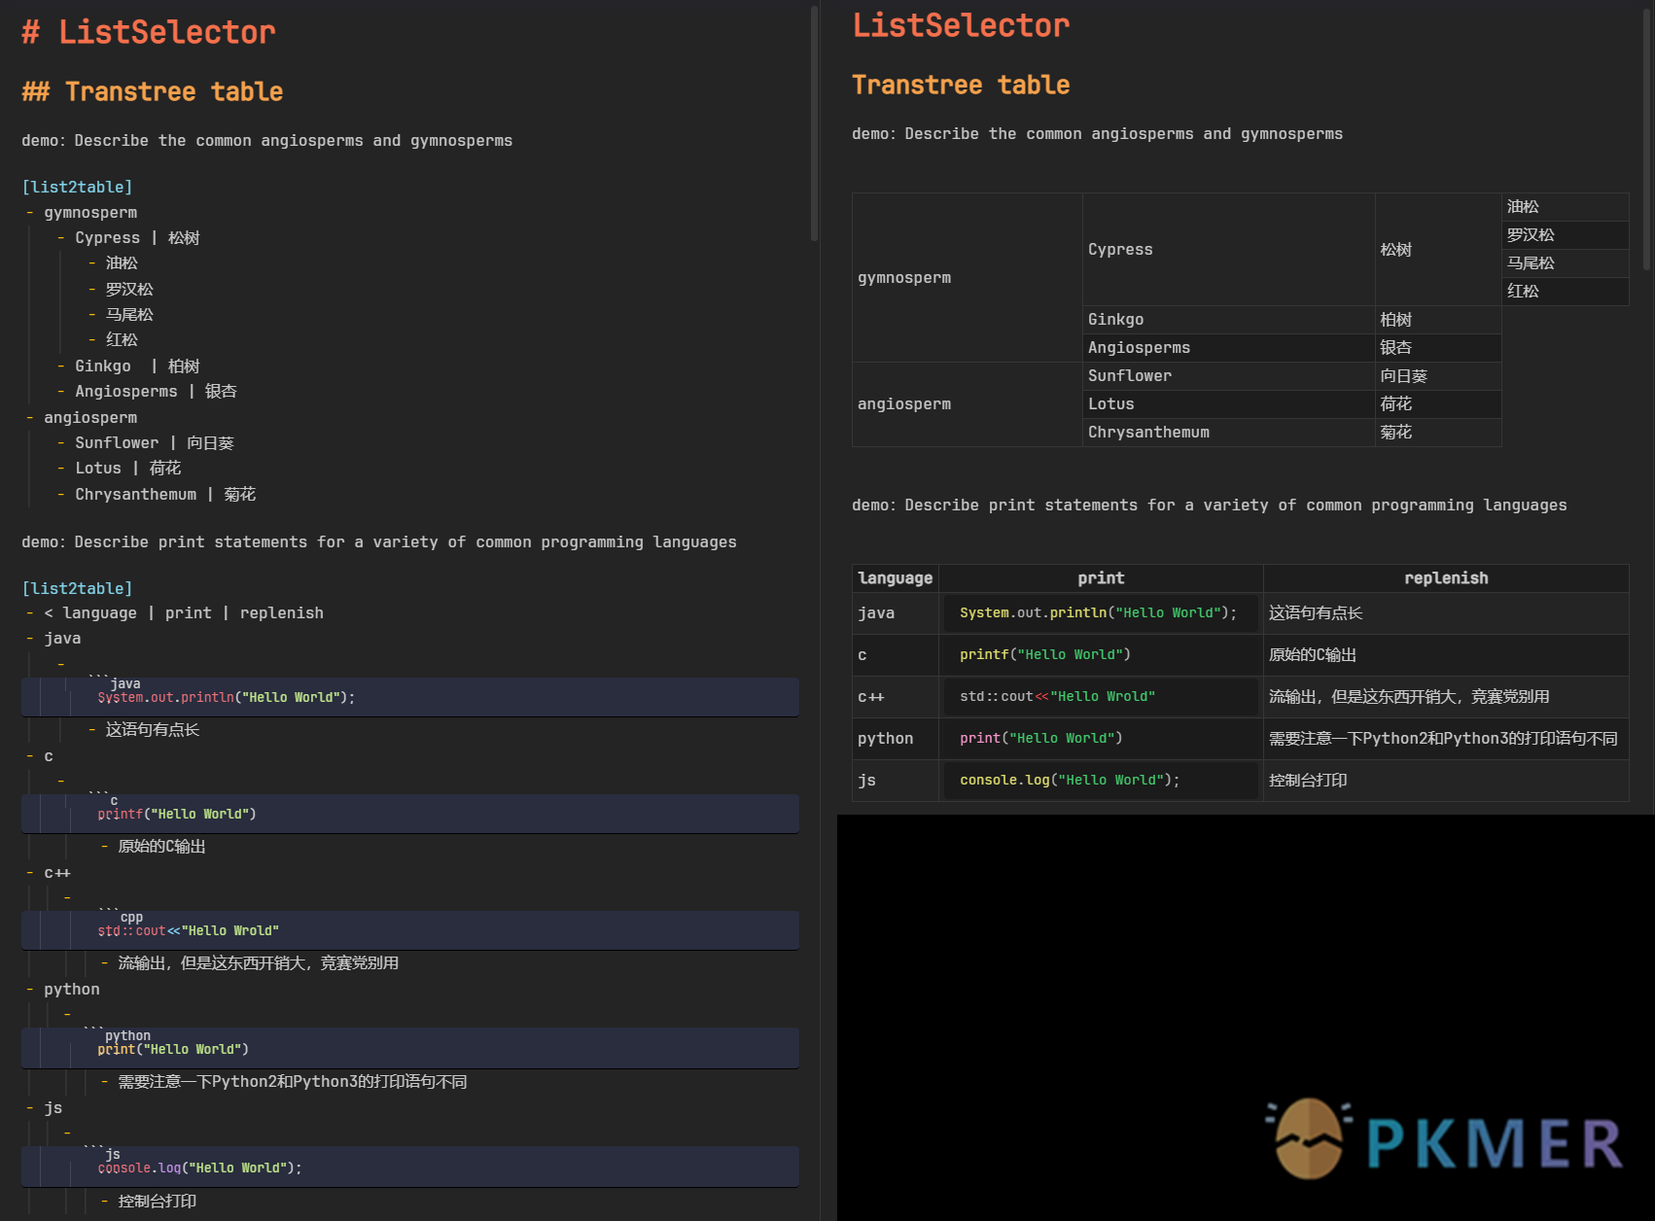Click the 'Chrysanthemum' table cell in preview
Image resolution: width=1655 pixels, height=1221 pixels.
pos(1229,432)
